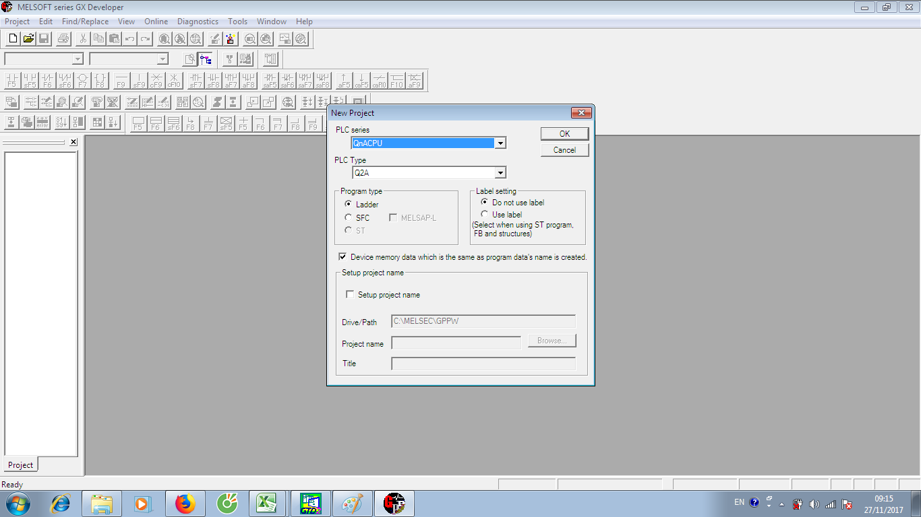The image size is (921, 517).
Task: Open Paint from the taskbar
Action: tap(352, 504)
